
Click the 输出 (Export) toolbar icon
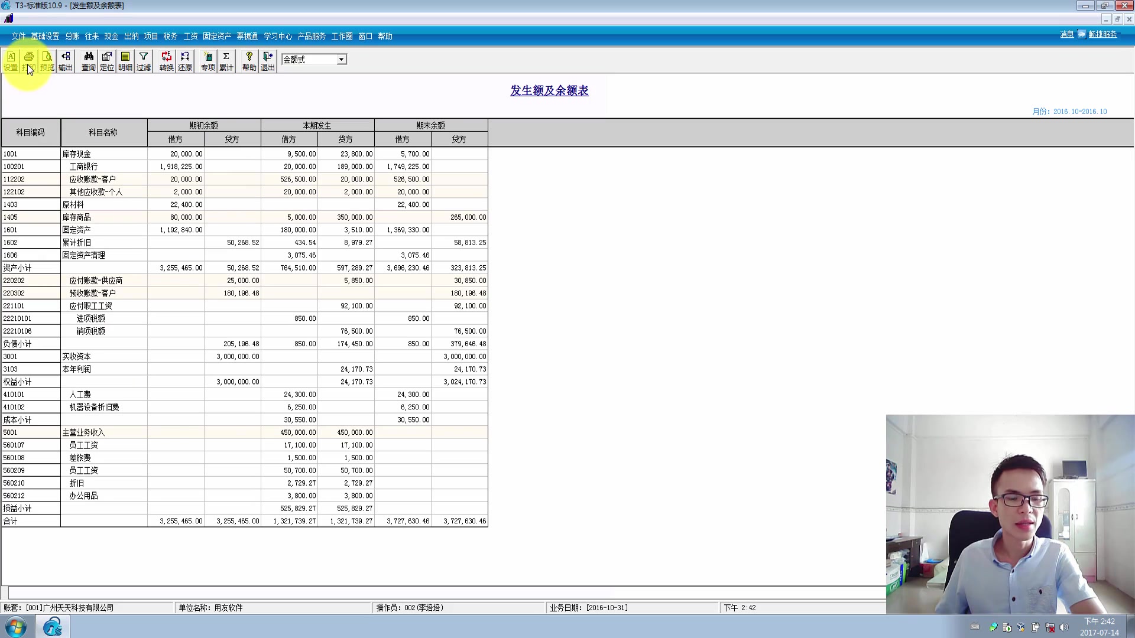(x=65, y=60)
